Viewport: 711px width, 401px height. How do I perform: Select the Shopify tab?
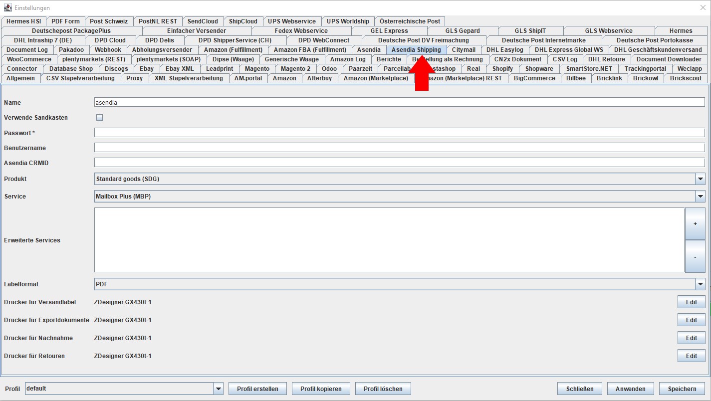pos(502,69)
